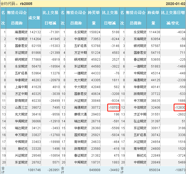Click short position value 44125

click(x=155, y=80)
